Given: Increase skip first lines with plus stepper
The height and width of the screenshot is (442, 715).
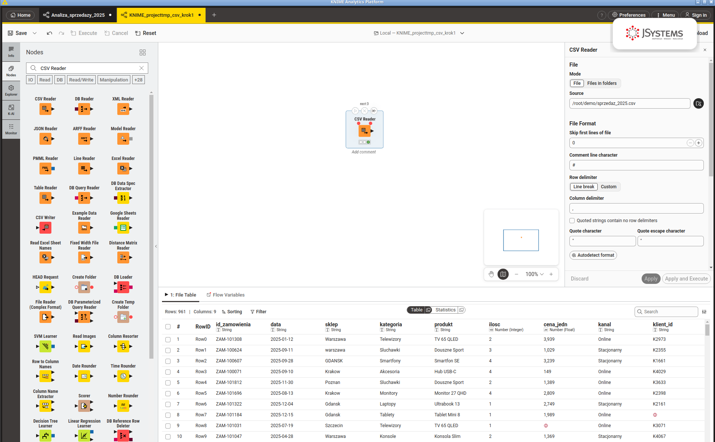Looking at the screenshot, I should coord(699,143).
